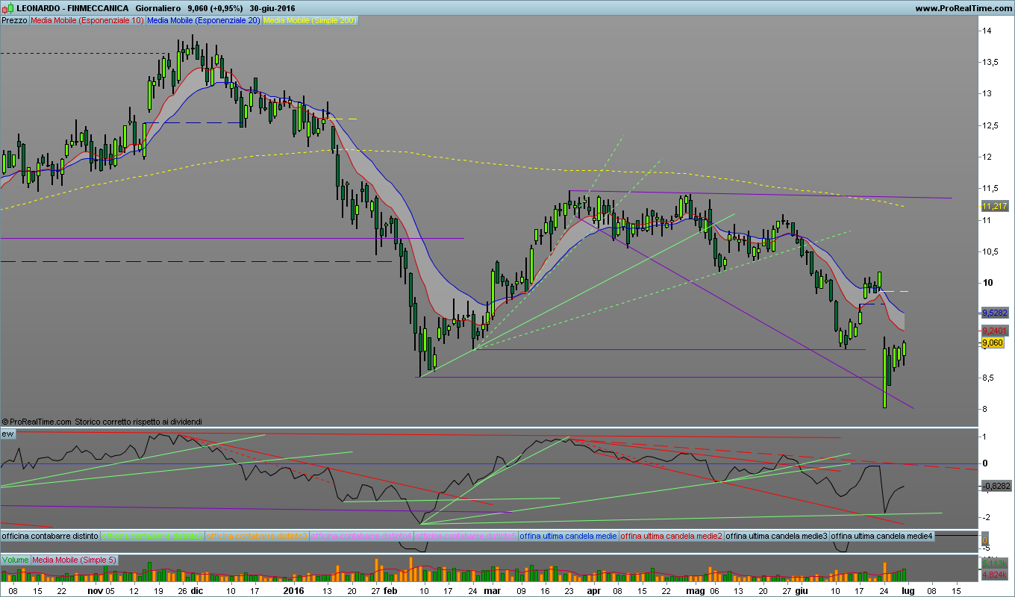
Task: Select offina ultima candela medie4 label
Action: 882,536
